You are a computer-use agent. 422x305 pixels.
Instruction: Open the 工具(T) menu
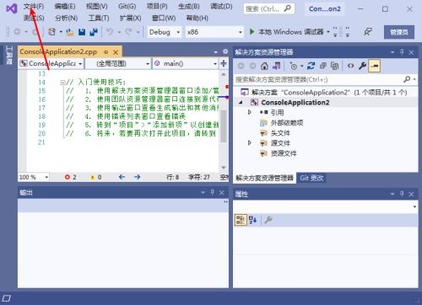tap(99, 19)
